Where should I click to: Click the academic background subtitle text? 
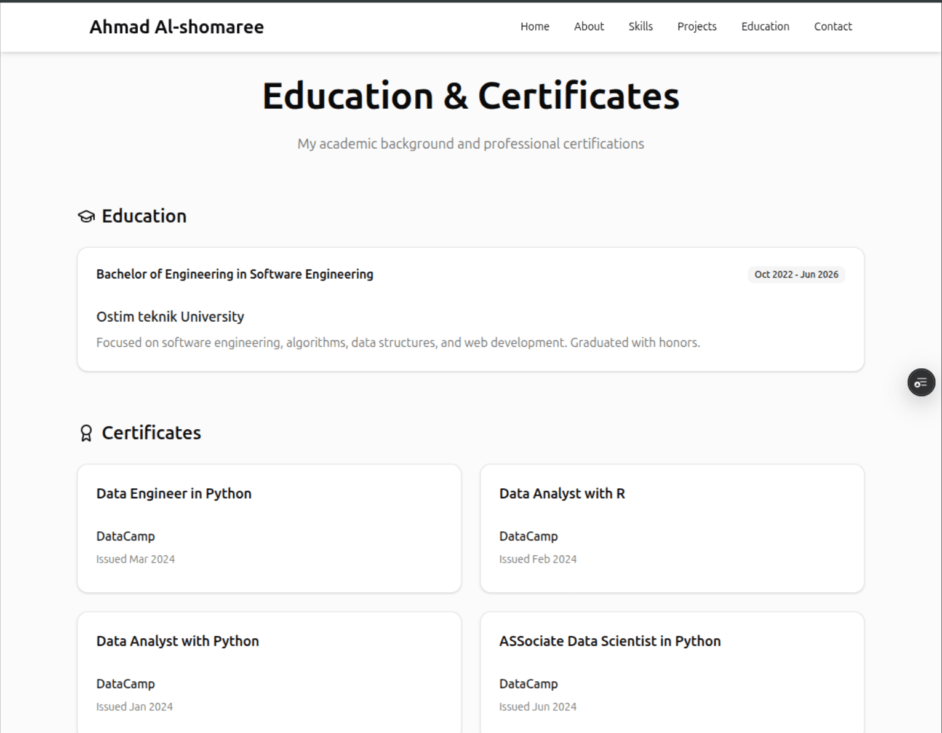coord(471,144)
